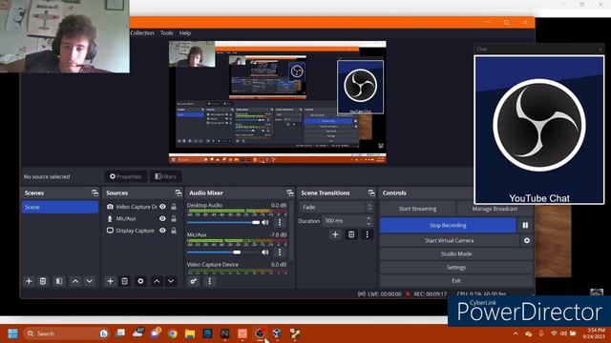Open source Properties button
611x343 pixels.
[x=126, y=176]
